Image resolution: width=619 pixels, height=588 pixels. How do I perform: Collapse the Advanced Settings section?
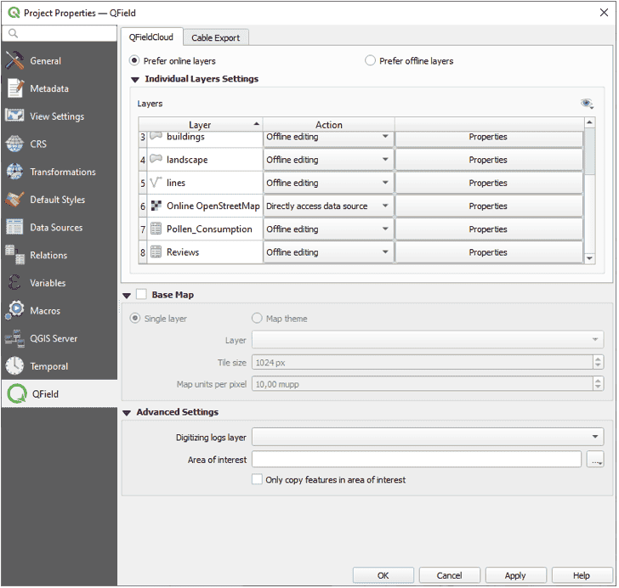coord(127,413)
